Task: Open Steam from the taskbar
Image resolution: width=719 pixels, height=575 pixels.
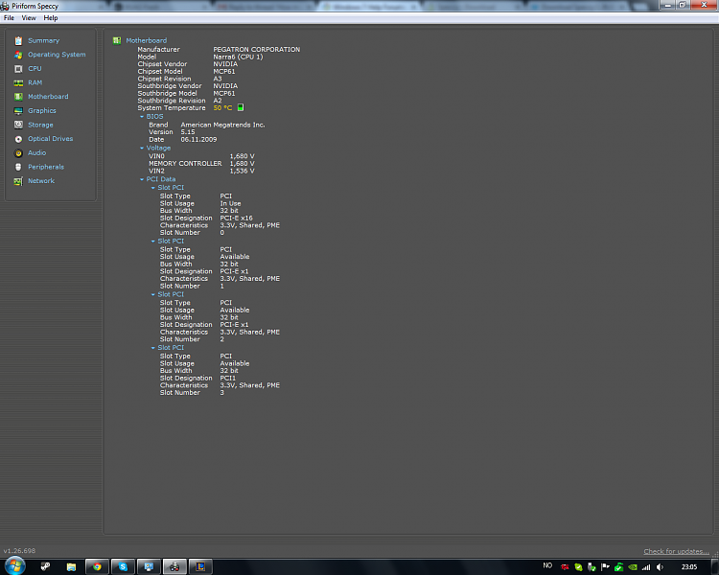Action: pyautogui.click(x=45, y=566)
